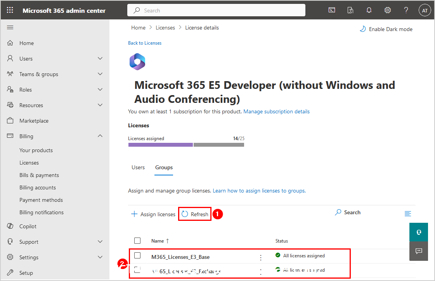Viewport: 435px width, 281px height.
Task: Click the Setup wrench icon
Action: (10, 273)
